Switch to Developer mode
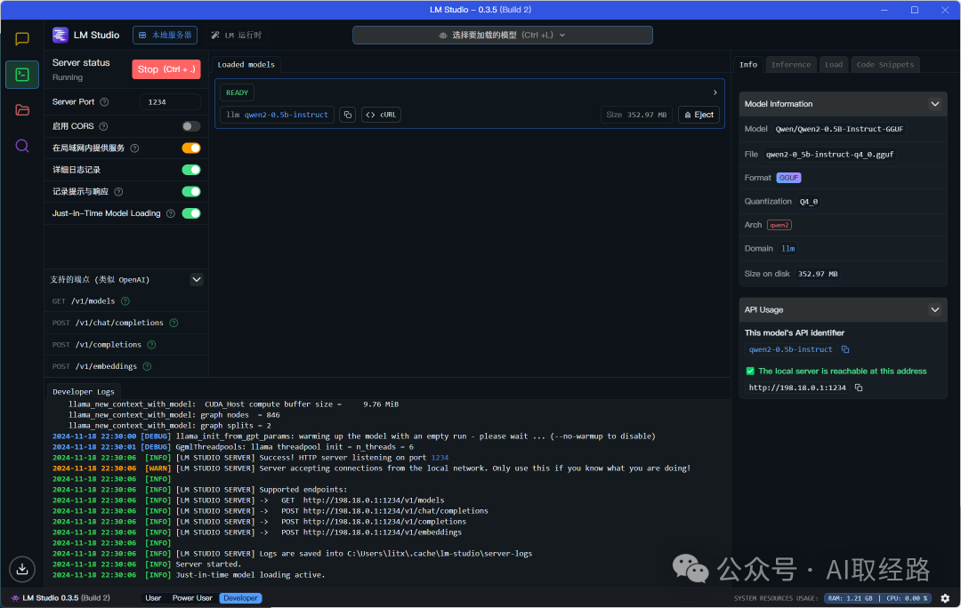 240,598
